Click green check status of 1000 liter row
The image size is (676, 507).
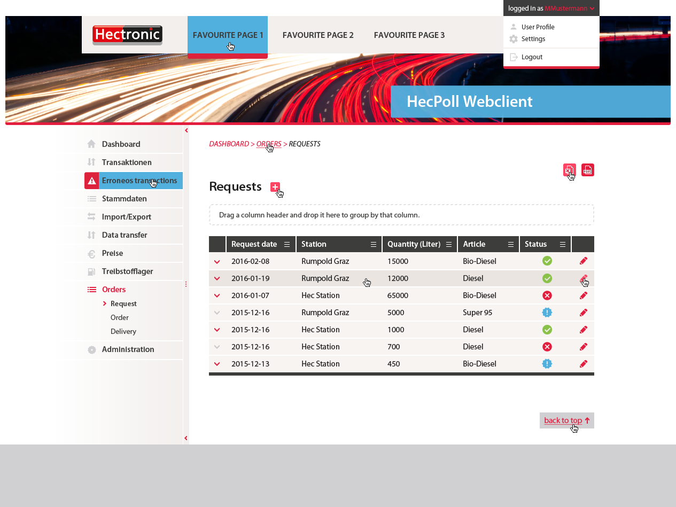(x=547, y=330)
